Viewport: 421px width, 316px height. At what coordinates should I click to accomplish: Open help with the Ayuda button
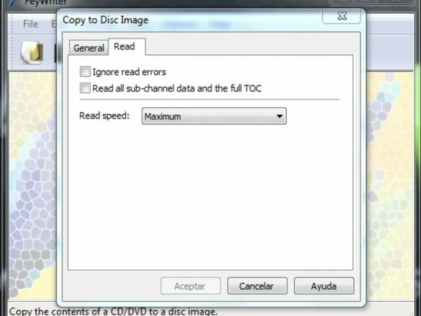[x=324, y=286]
